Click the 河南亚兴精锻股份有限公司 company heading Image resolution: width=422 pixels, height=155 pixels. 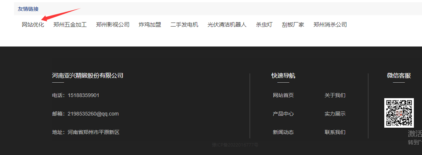[x=87, y=76]
